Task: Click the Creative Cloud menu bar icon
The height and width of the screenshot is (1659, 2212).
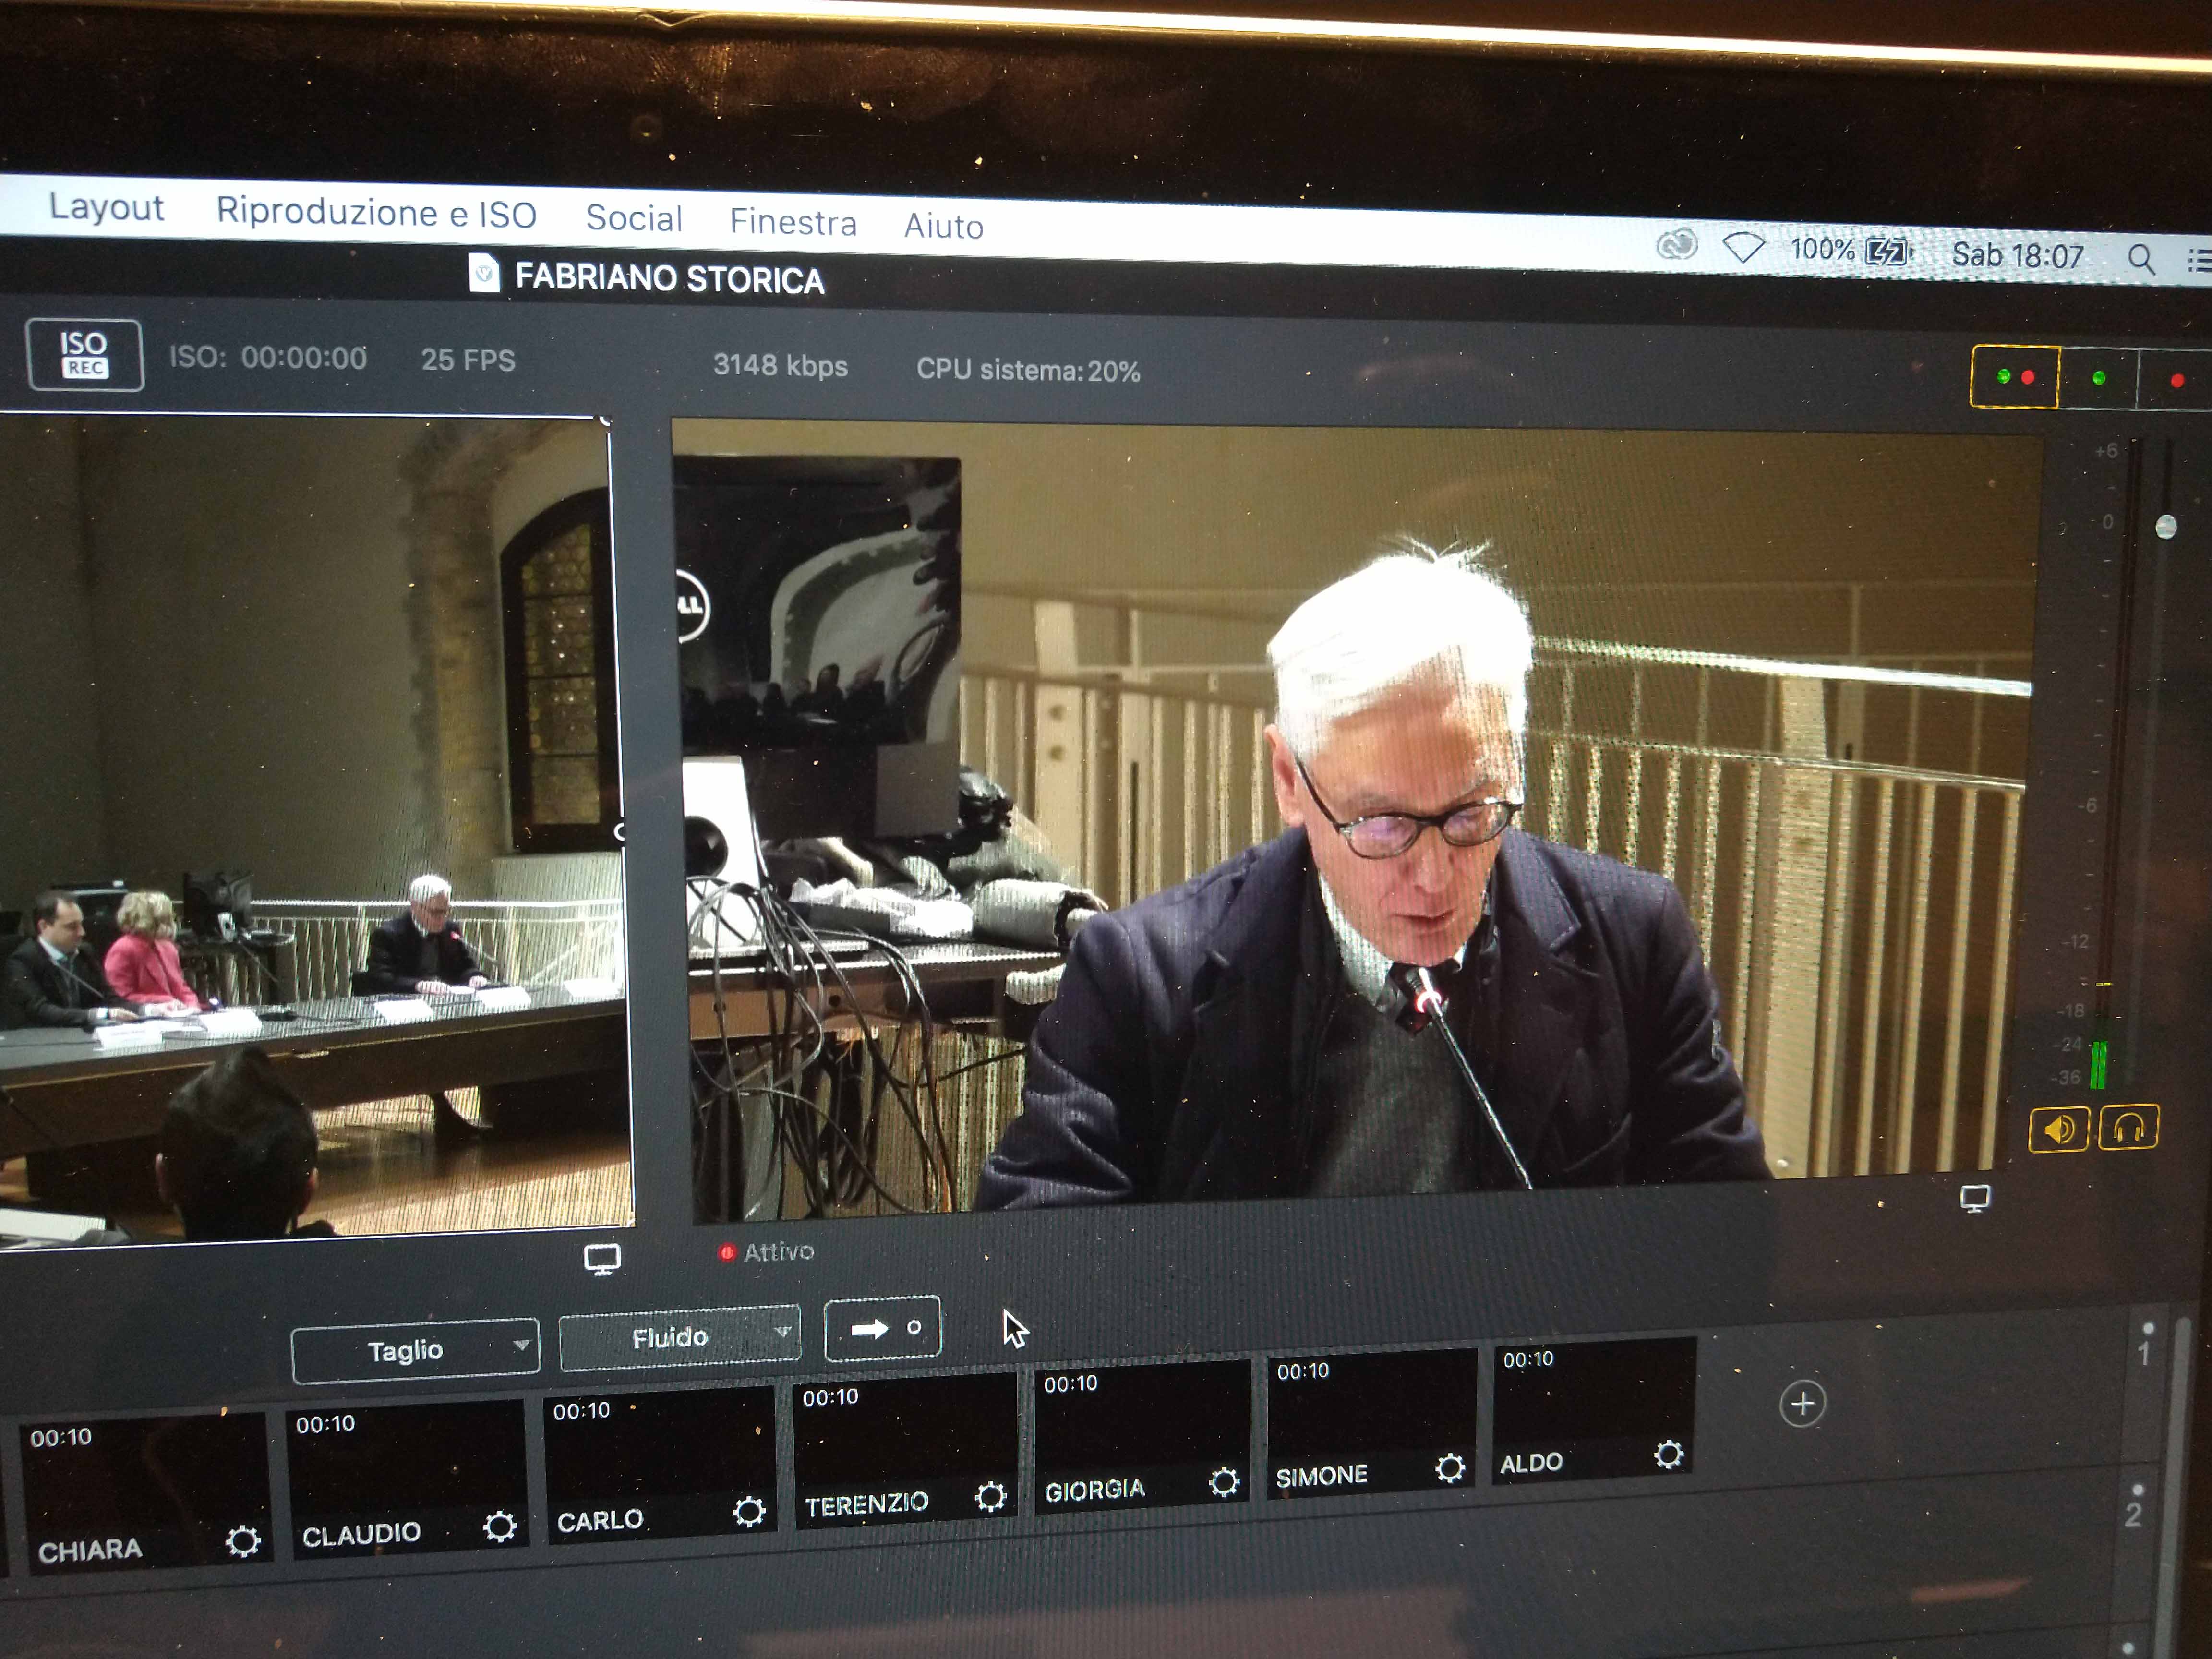Action: click(1677, 244)
